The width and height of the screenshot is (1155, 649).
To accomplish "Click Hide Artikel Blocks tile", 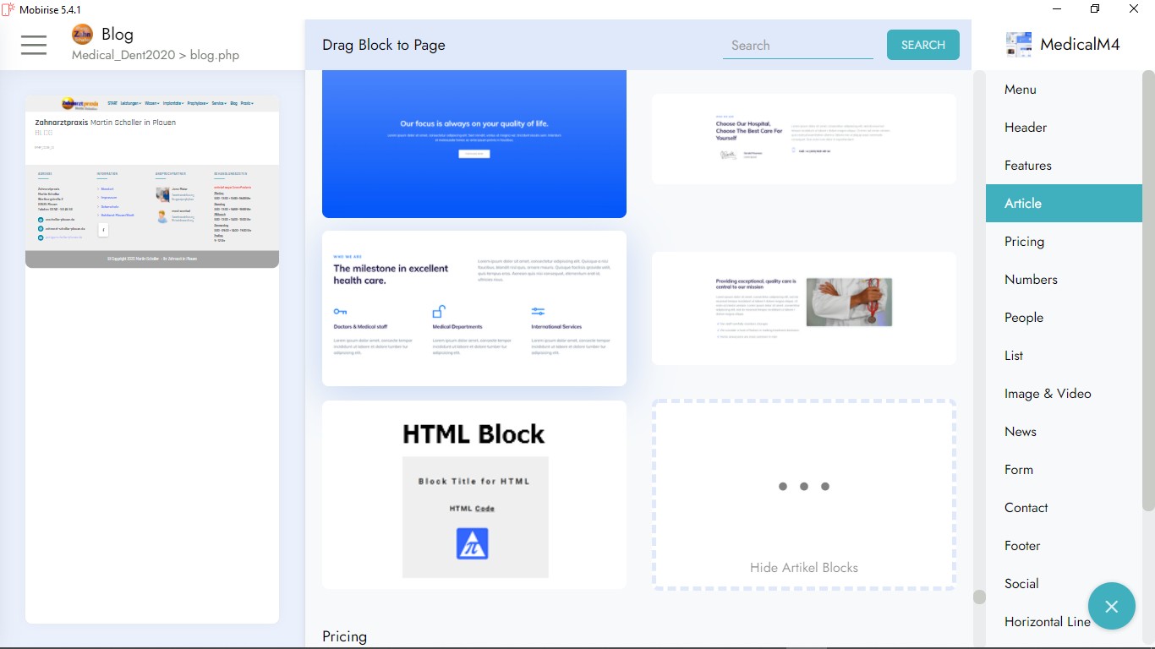I will coord(804,494).
